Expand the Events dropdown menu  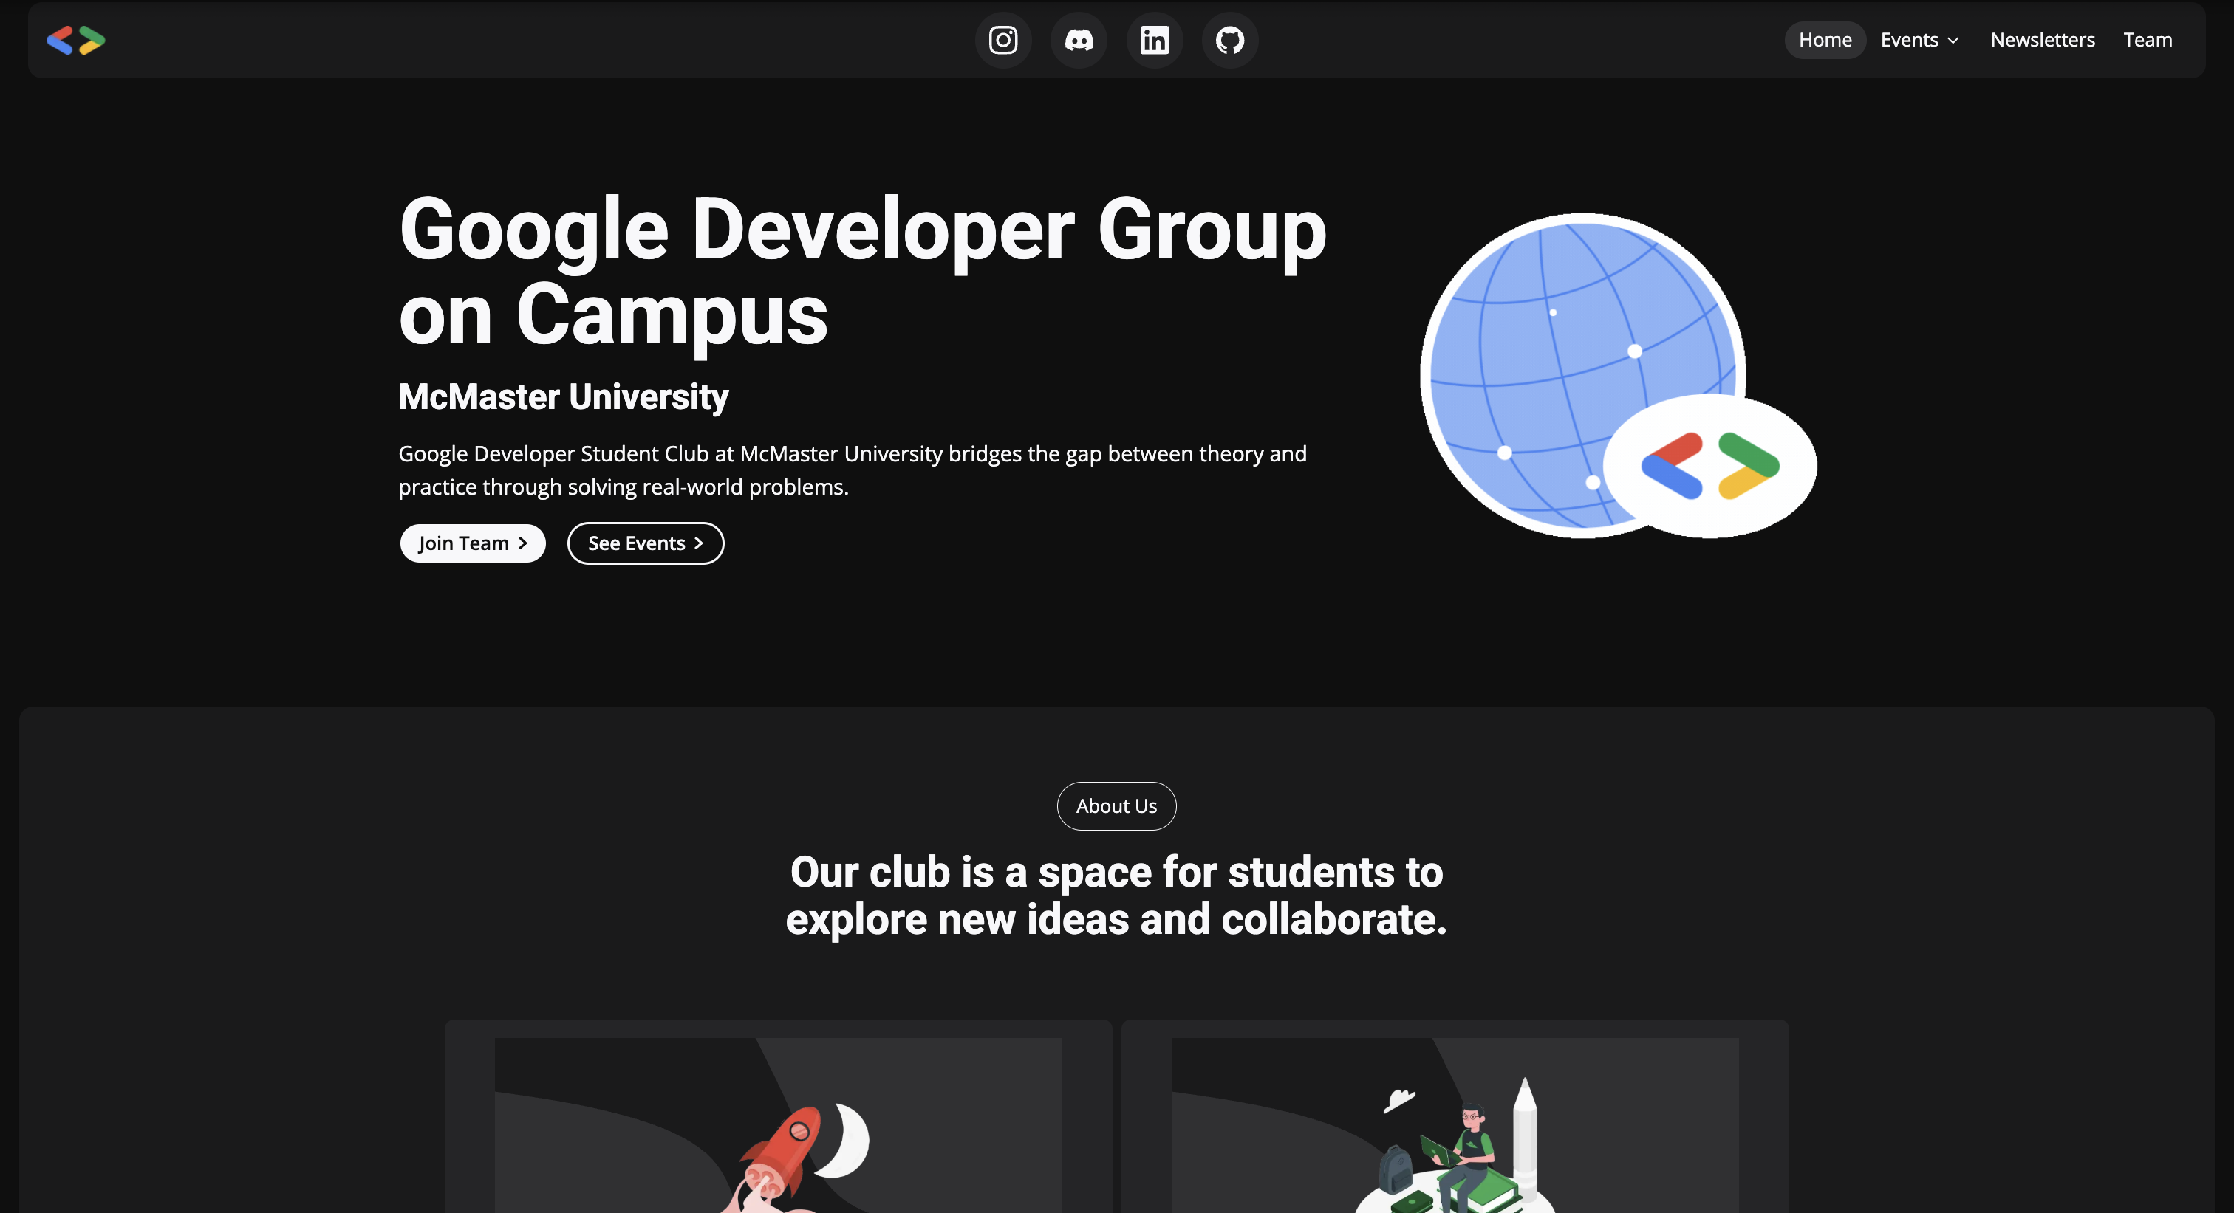click(x=1909, y=40)
